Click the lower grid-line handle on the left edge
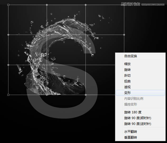167x143 pixels. click(x=8, y=65)
